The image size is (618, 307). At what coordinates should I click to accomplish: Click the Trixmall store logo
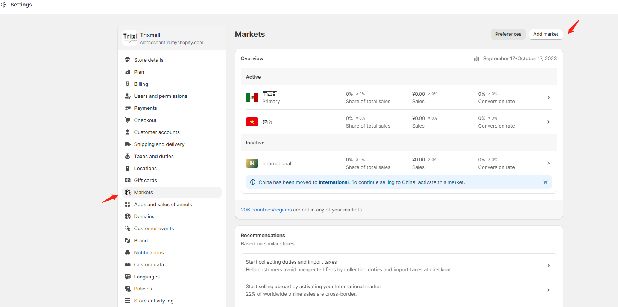click(130, 38)
